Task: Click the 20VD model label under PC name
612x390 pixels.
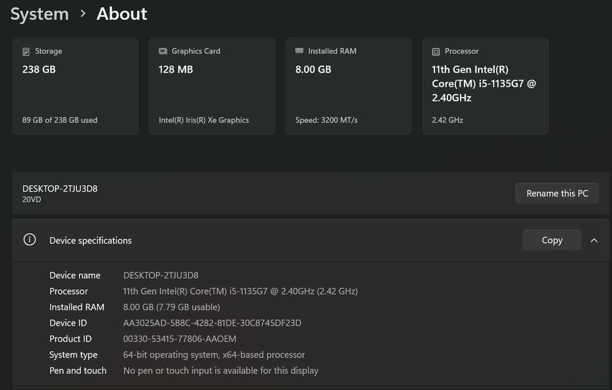Action: 32,199
